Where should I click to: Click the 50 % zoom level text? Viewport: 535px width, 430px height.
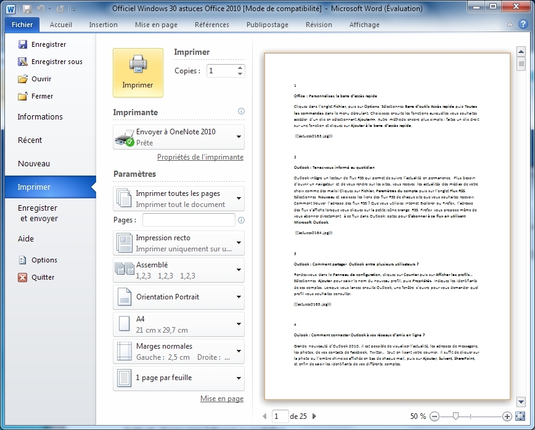pos(418,416)
